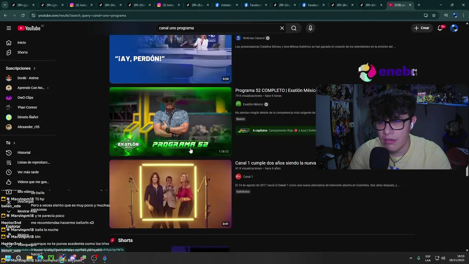Open a new browser tab

tap(419, 5)
